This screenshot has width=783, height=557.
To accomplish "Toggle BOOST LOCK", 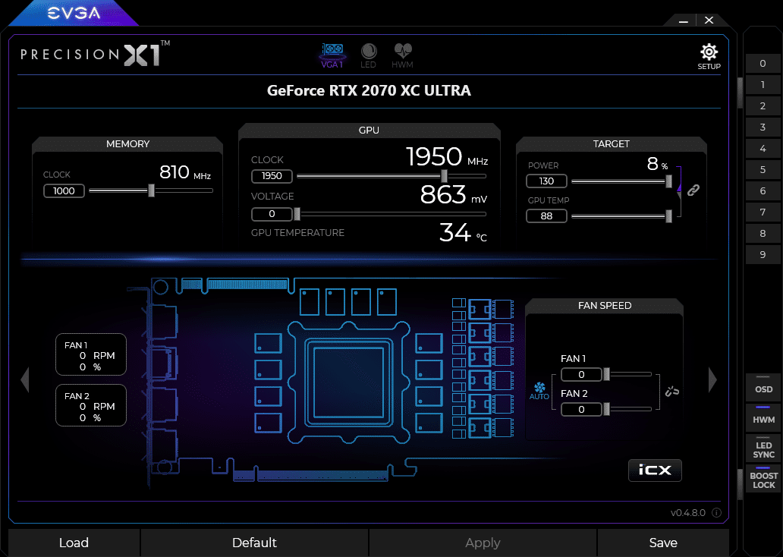I will click(x=763, y=479).
